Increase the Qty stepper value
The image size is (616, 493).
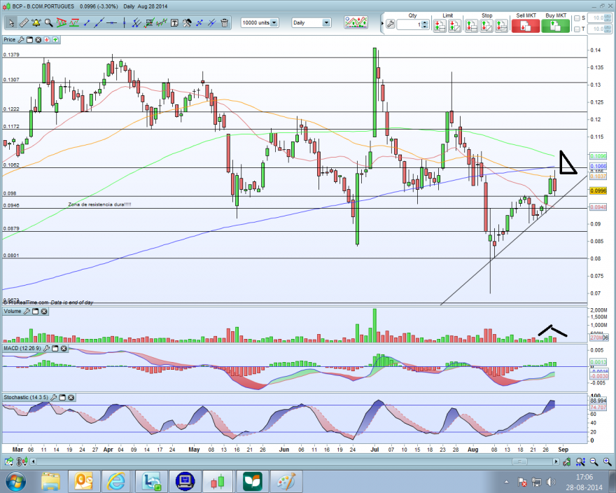(x=425, y=23)
